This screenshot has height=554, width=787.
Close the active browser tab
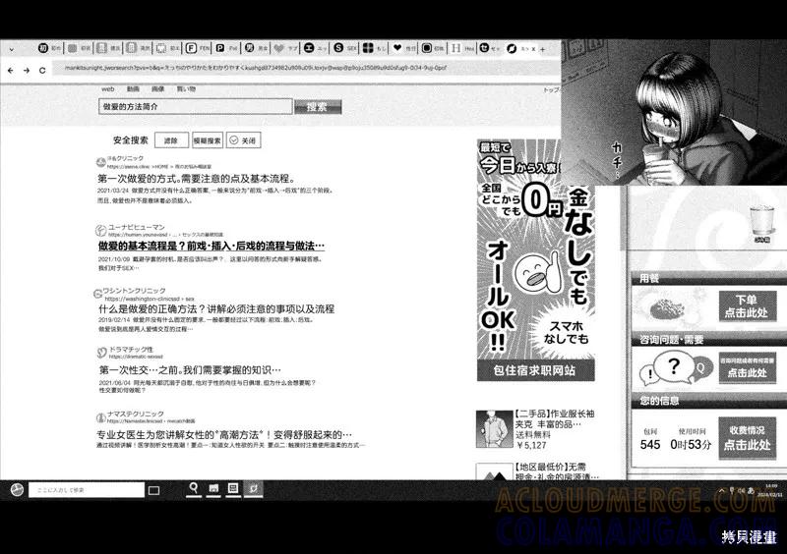tap(533, 49)
